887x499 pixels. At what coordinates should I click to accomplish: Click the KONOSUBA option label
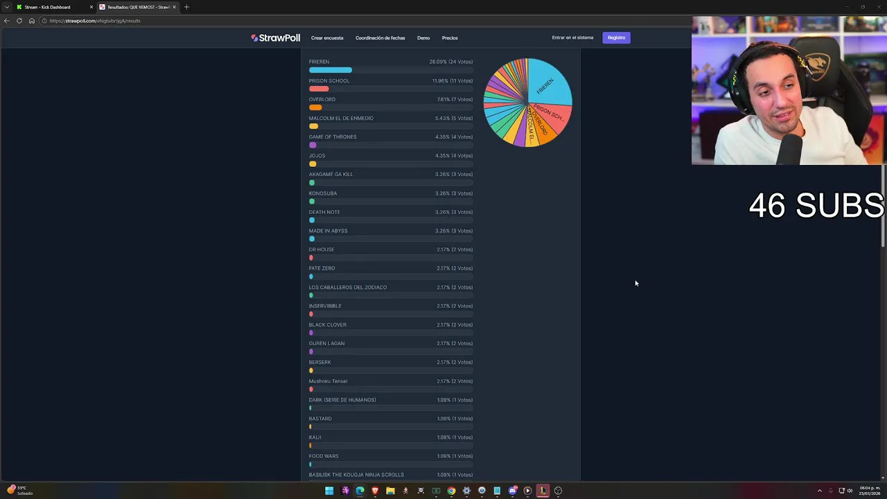point(323,193)
